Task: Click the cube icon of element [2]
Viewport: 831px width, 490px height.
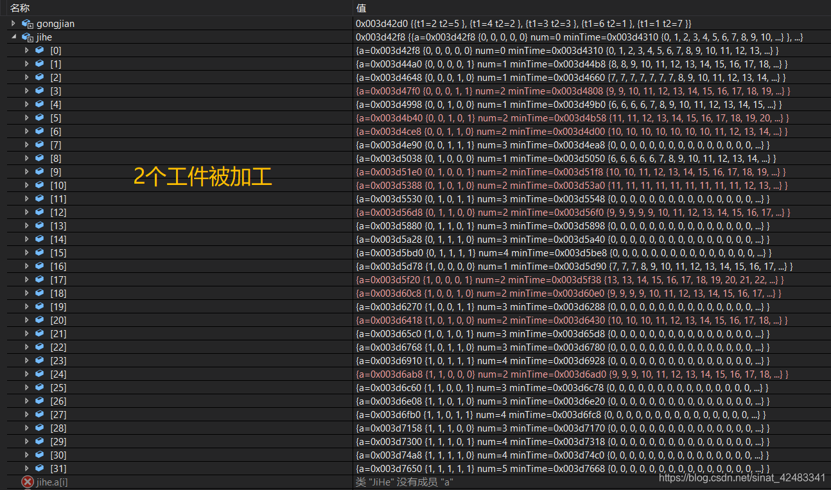Action: click(x=40, y=77)
